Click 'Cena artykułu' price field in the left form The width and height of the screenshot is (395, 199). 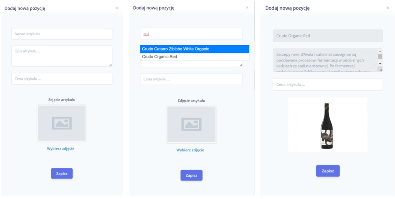tap(62, 79)
